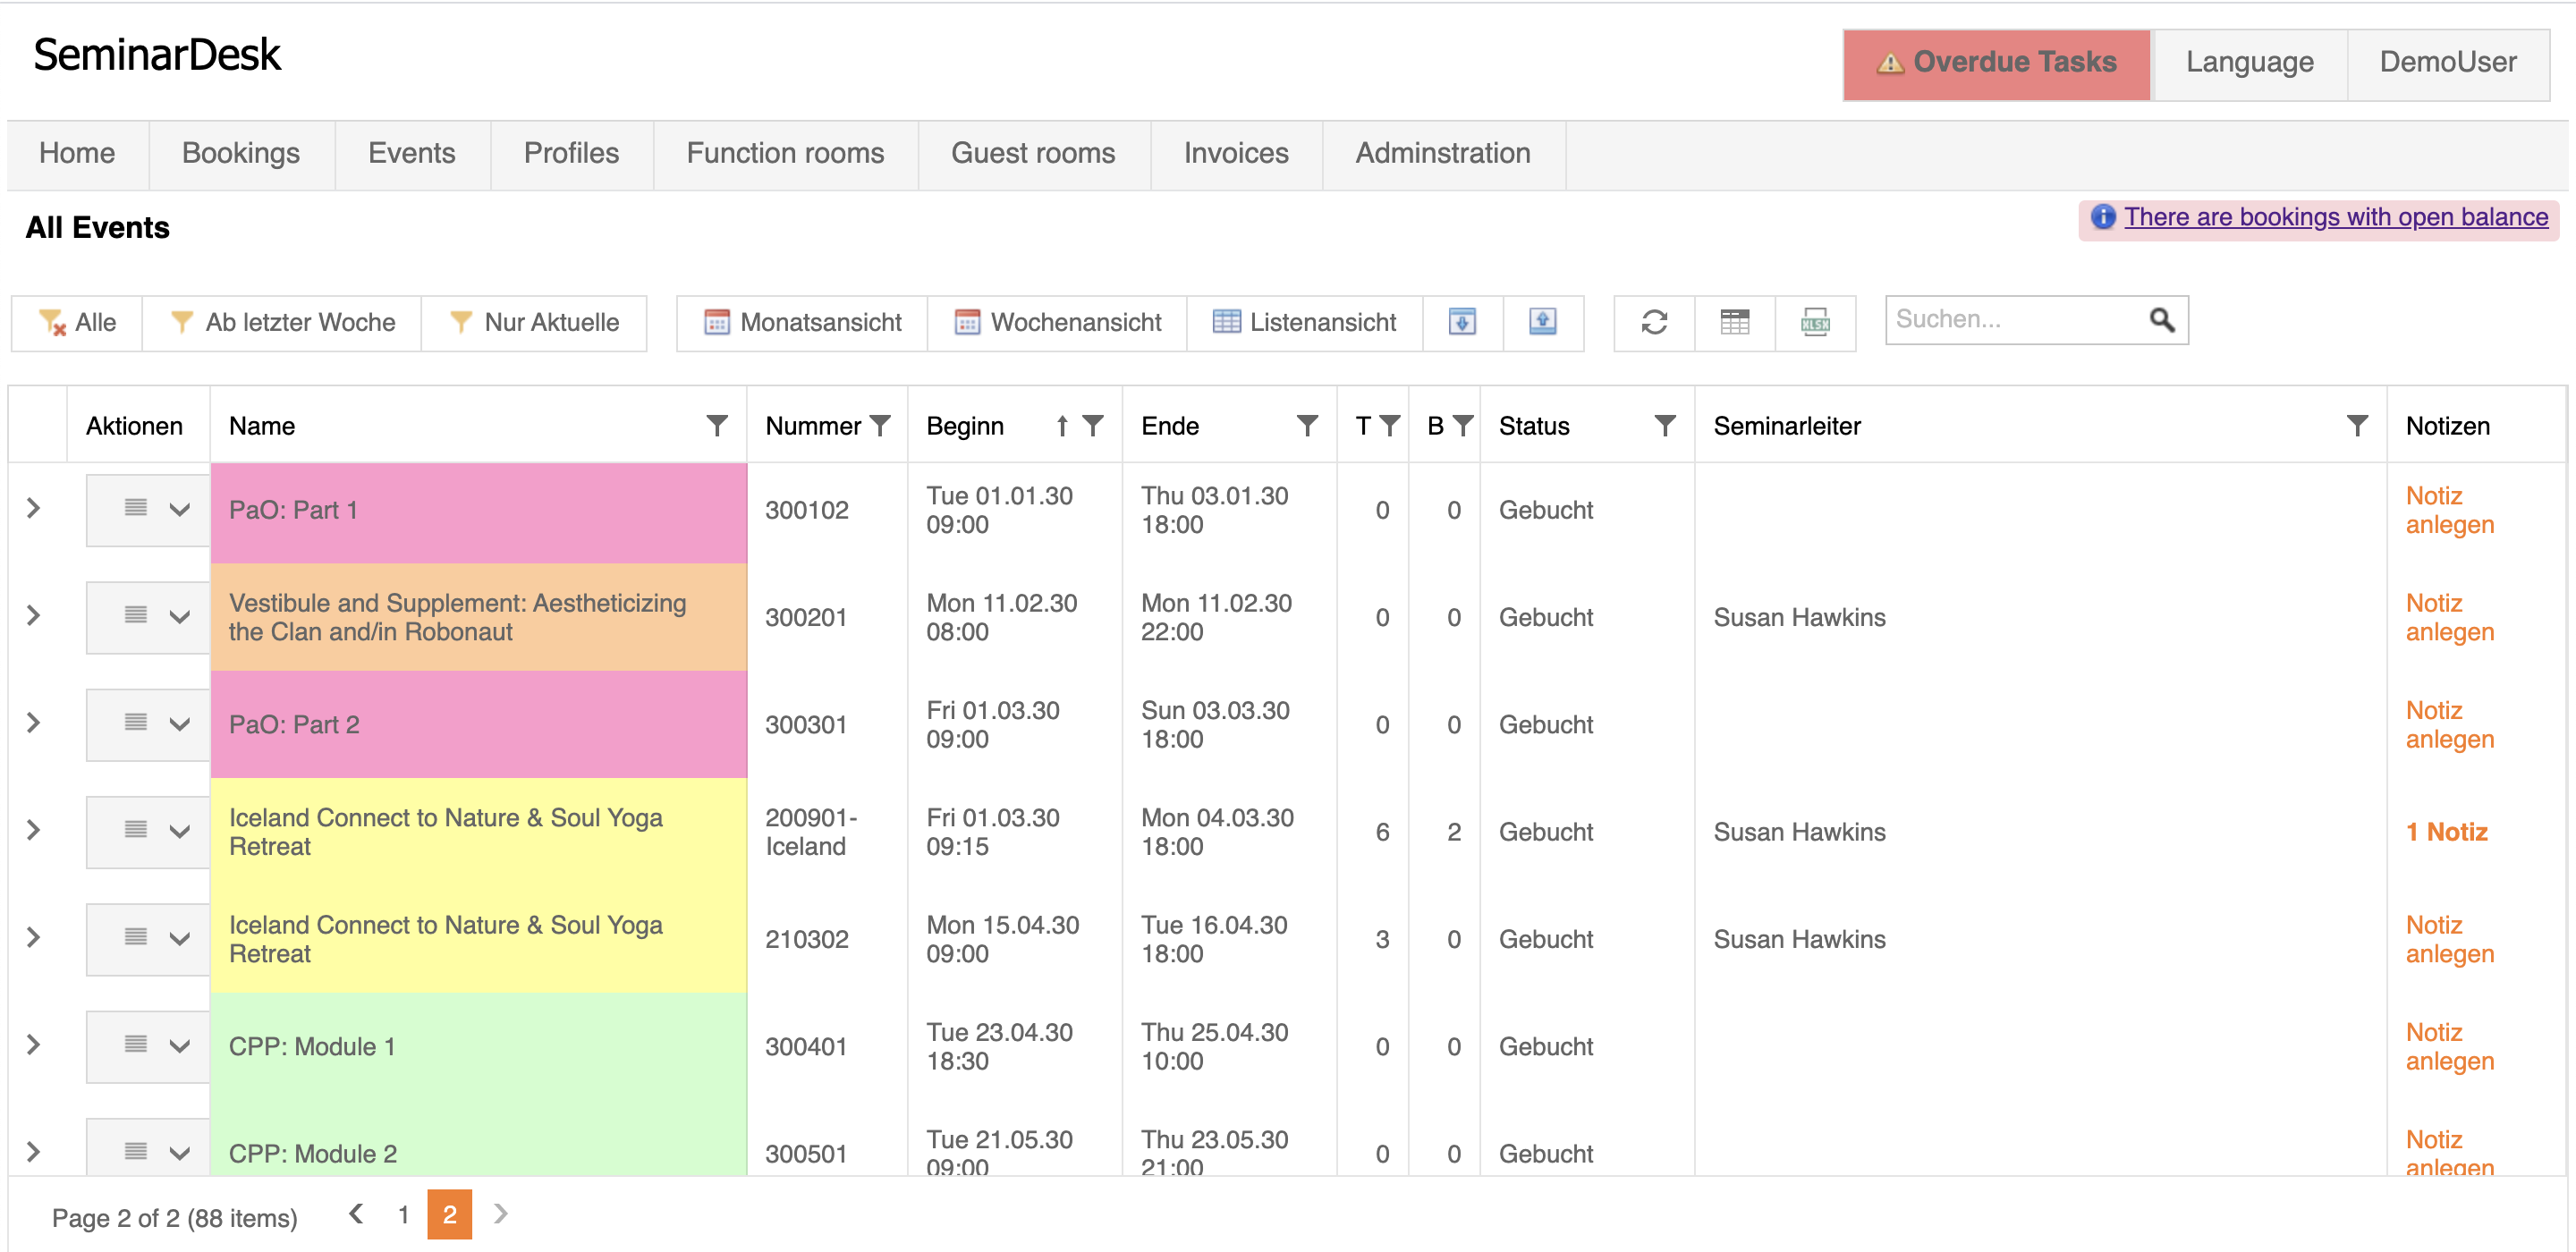Click the refresh list icon
This screenshot has width=2576, height=1252.
1654,322
